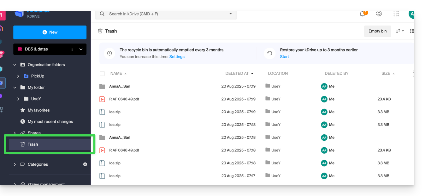425x196 pixels.
Task: Click the sort order arrows icon
Action: click(x=399, y=31)
